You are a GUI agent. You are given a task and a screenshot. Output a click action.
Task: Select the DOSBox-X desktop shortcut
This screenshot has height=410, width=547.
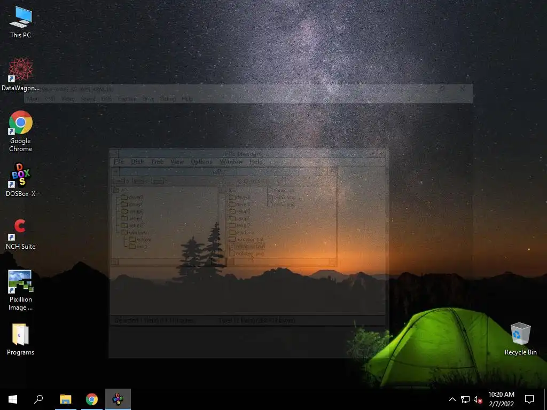click(21, 180)
